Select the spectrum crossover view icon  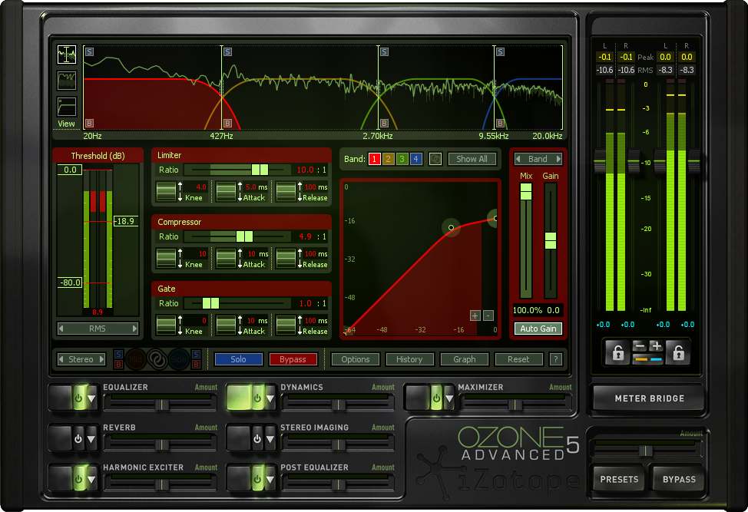pyautogui.click(x=67, y=55)
